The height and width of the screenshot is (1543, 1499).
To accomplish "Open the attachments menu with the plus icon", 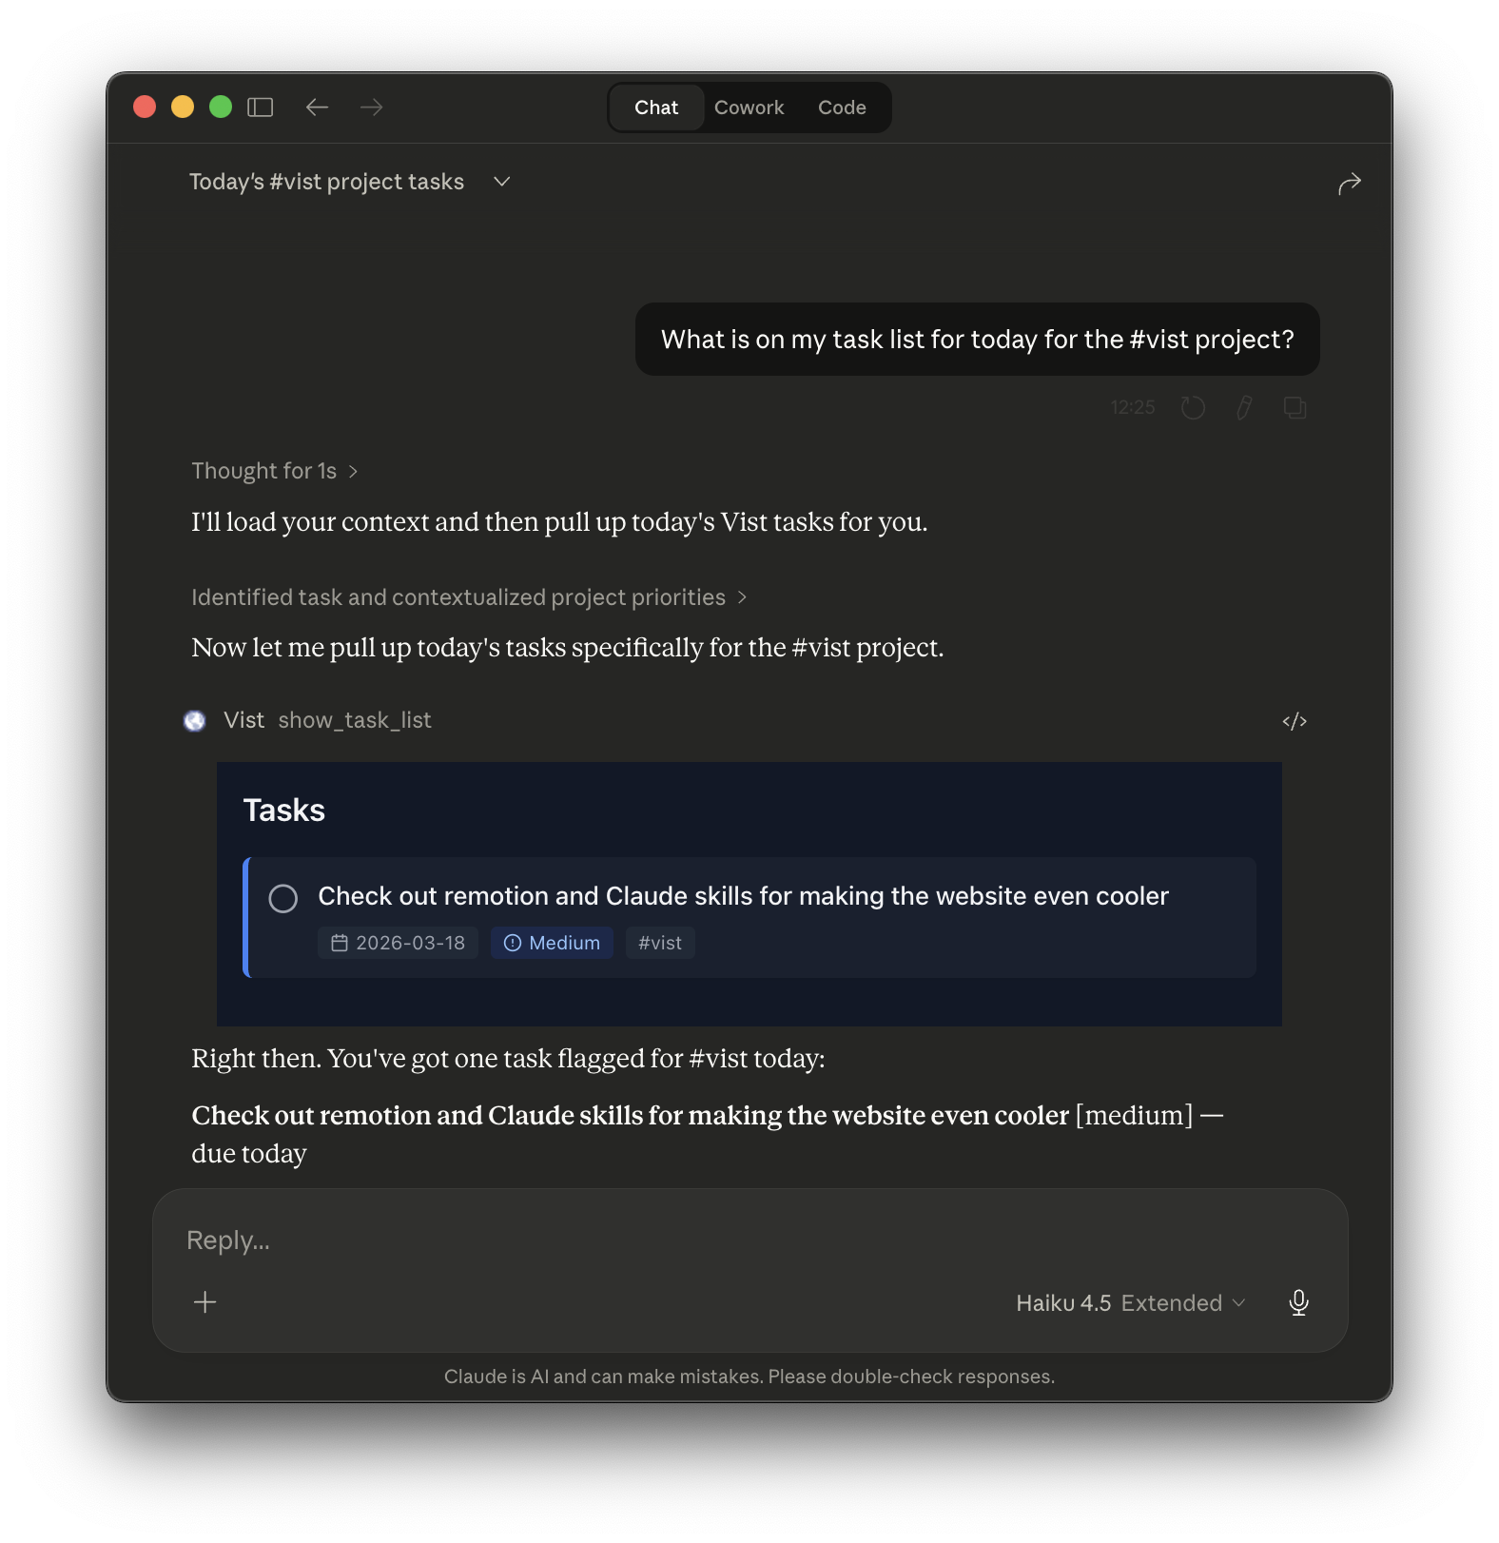I will [x=204, y=1302].
